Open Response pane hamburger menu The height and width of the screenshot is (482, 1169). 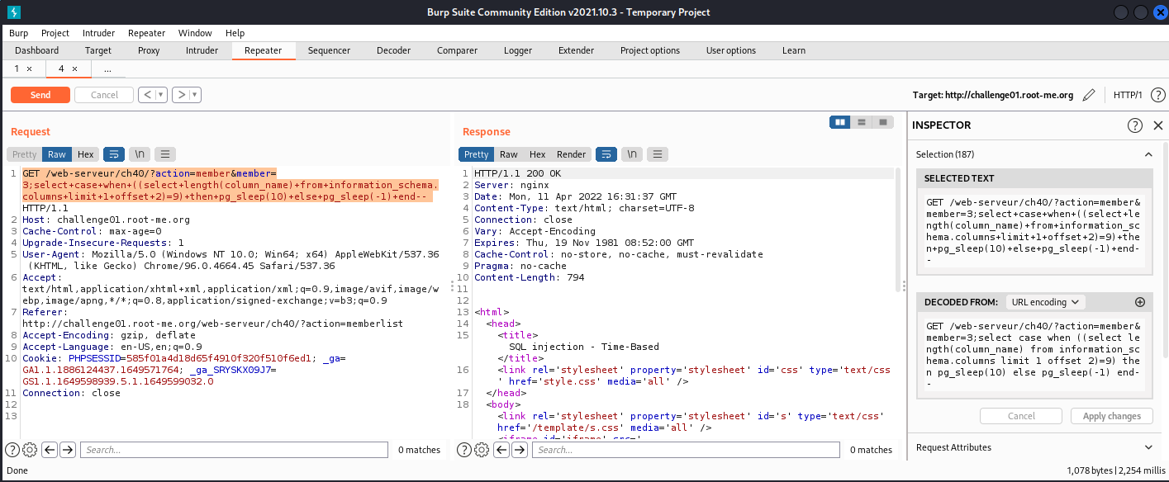(658, 154)
